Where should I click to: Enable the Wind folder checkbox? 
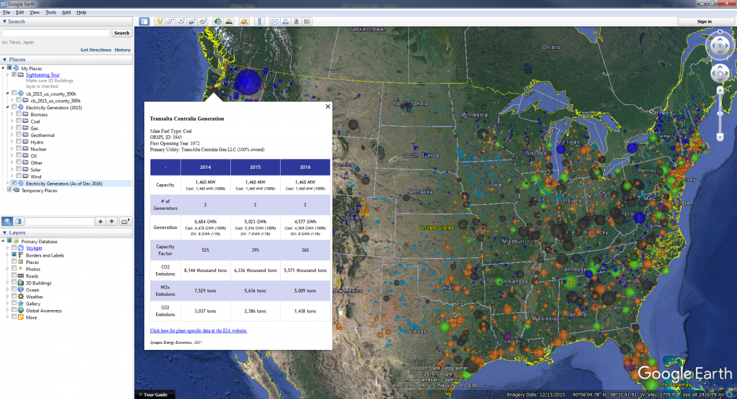pos(18,177)
